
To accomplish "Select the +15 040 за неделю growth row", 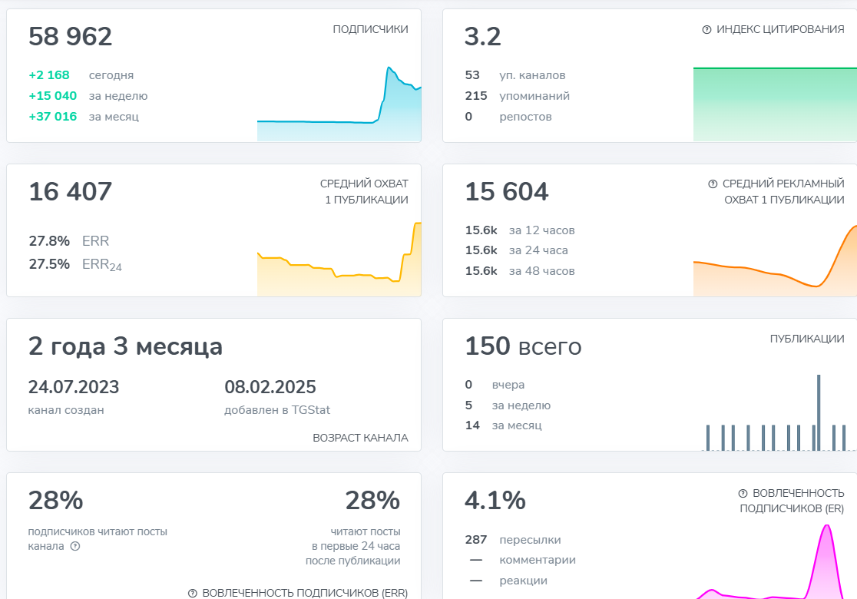I will (88, 96).
